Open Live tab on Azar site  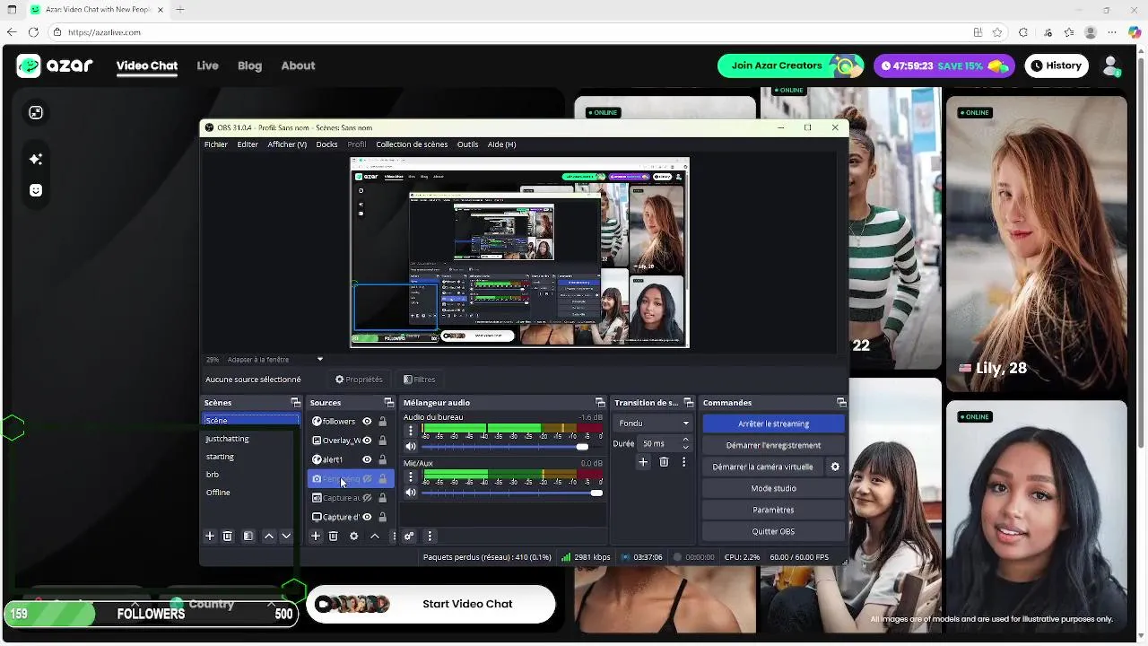pyautogui.click(x=207, y=65)
